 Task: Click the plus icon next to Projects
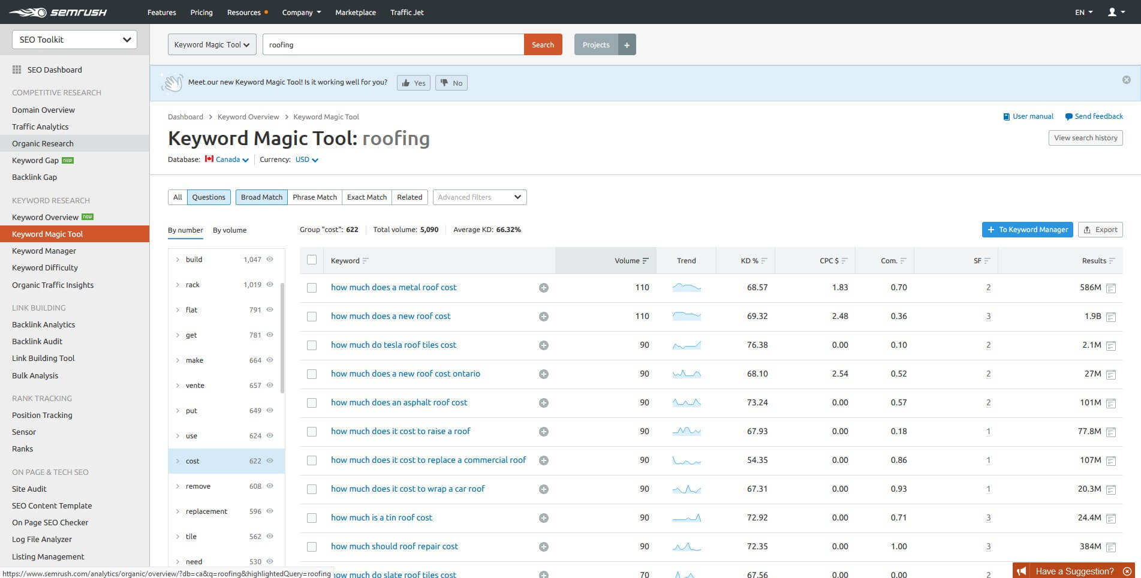tap(627, 44)
